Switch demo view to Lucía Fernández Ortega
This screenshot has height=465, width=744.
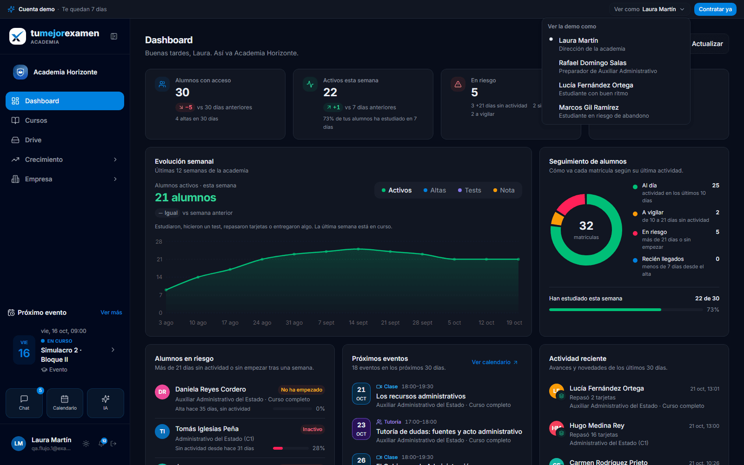[x=616, y=89]
